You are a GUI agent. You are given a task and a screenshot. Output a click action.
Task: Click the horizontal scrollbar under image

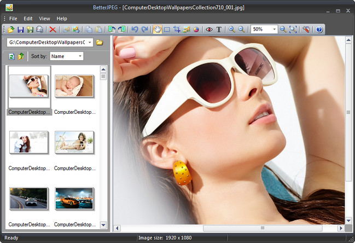click(261, 228)
